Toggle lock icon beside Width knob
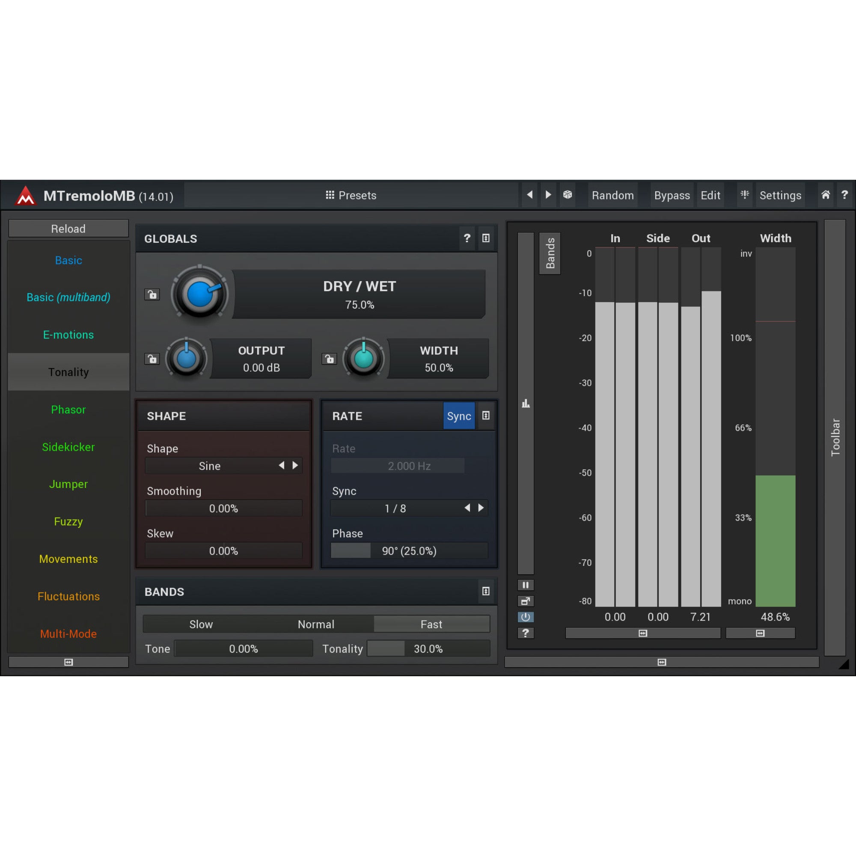This screenshot has height=856, width=856. [x=329, y=359]
